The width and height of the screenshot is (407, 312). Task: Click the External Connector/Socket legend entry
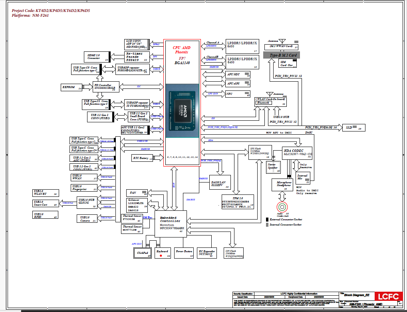coord(284,220)
